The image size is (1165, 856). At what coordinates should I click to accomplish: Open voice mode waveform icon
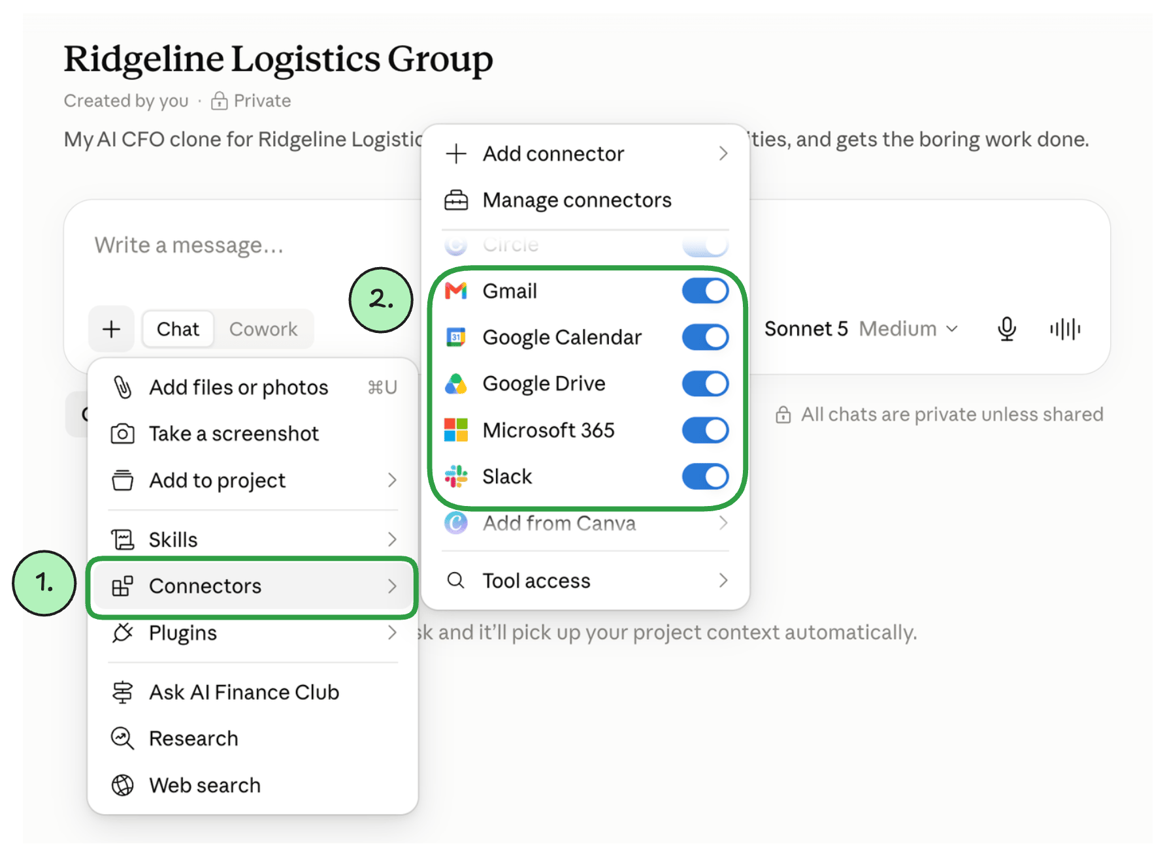click(x=1065, y=329)
